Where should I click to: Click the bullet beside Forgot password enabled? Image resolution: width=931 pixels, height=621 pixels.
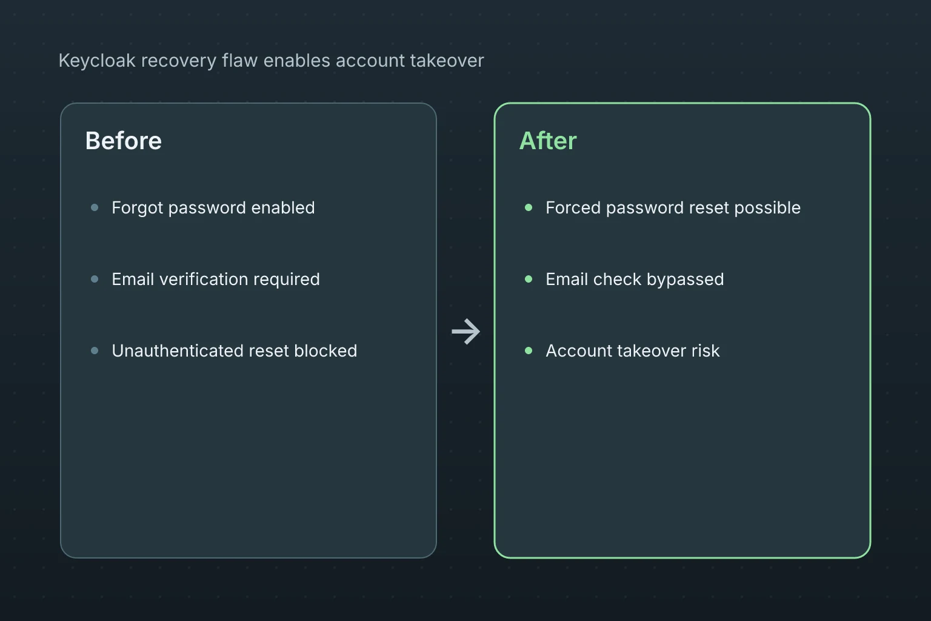click(95, 207)
